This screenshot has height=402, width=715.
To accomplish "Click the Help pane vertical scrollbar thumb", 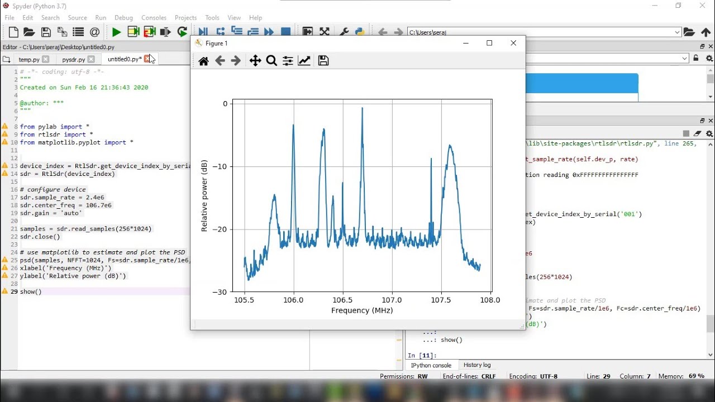I will point(711,79).
